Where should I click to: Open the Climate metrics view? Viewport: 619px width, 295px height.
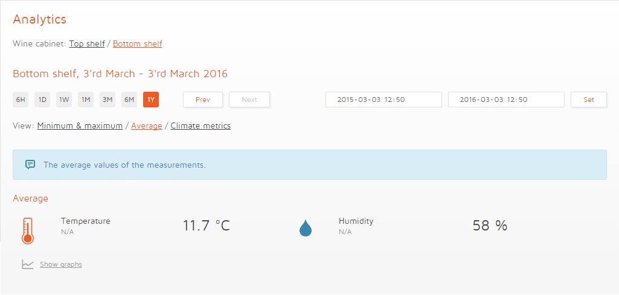click(x=200, y=126)
